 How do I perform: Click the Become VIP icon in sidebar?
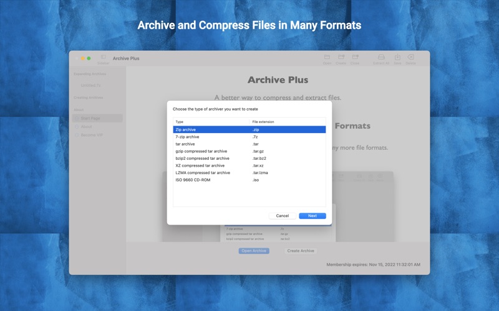pyautogui.click(x=77, y=135)
